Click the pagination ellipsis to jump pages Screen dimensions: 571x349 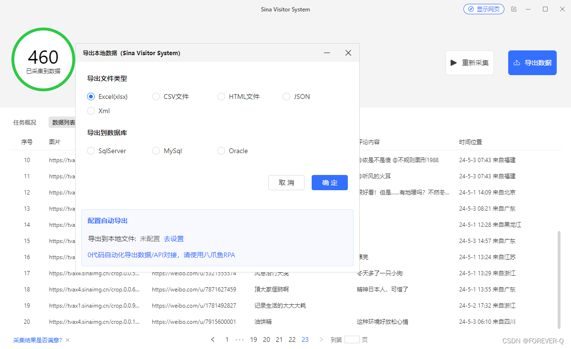click(x=240, y=339)
